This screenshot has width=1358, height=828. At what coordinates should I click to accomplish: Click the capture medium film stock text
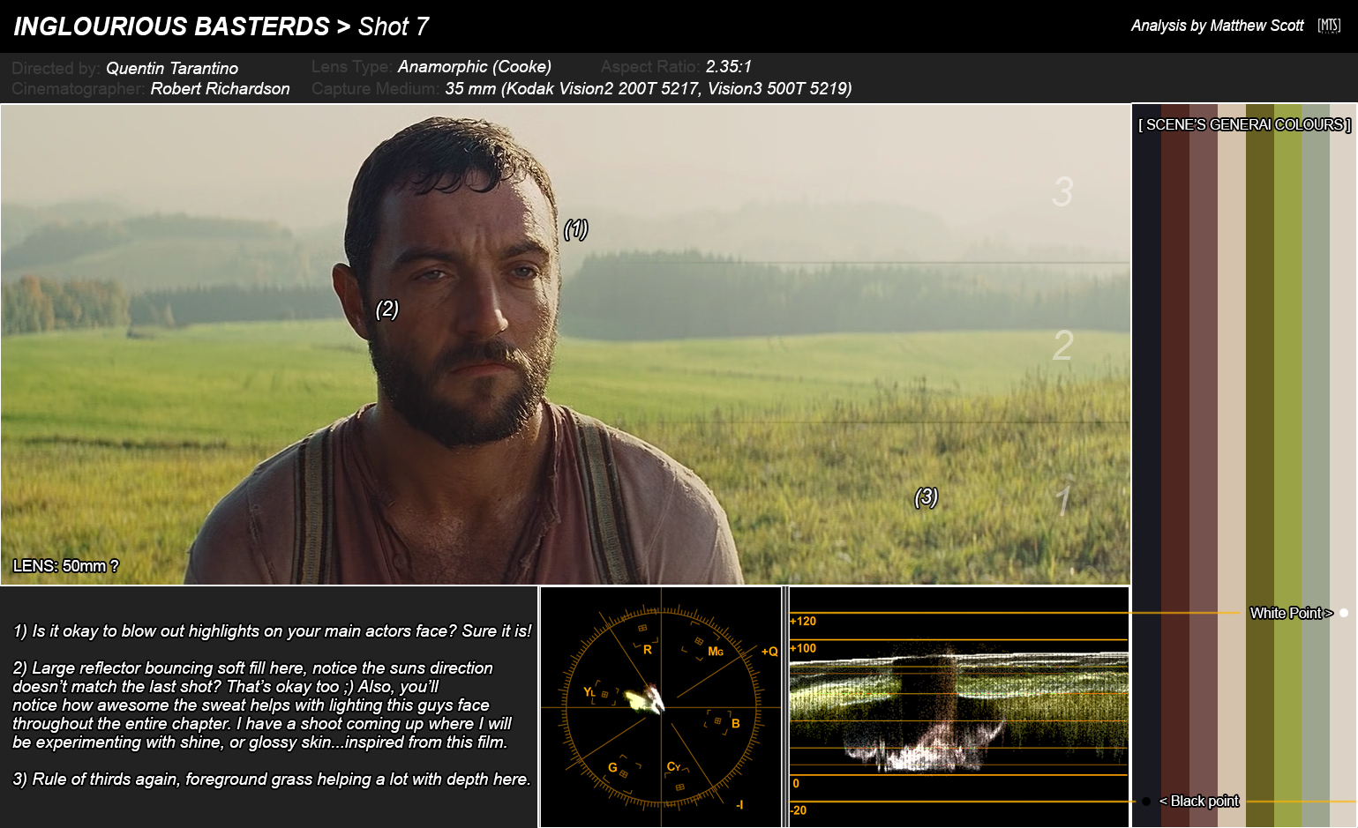point(649,88)
